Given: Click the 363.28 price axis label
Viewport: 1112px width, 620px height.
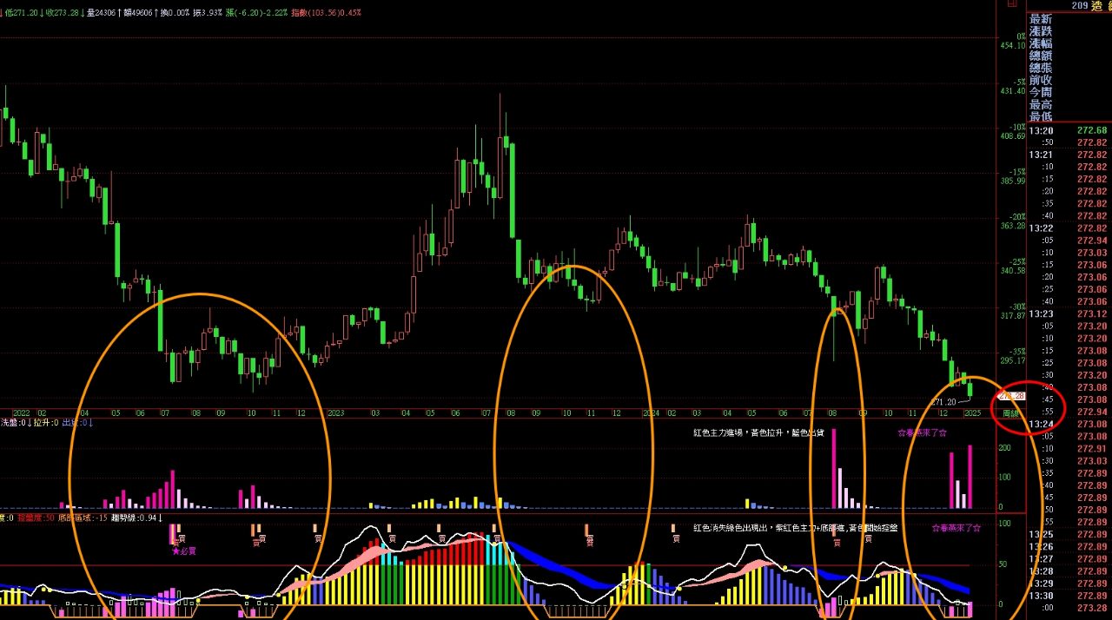Looking at the screenshot, I should tap(1012, 226).
